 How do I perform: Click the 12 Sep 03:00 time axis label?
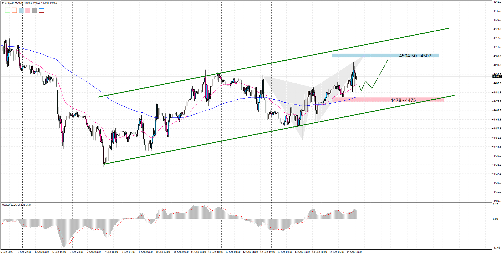point(233,252)
